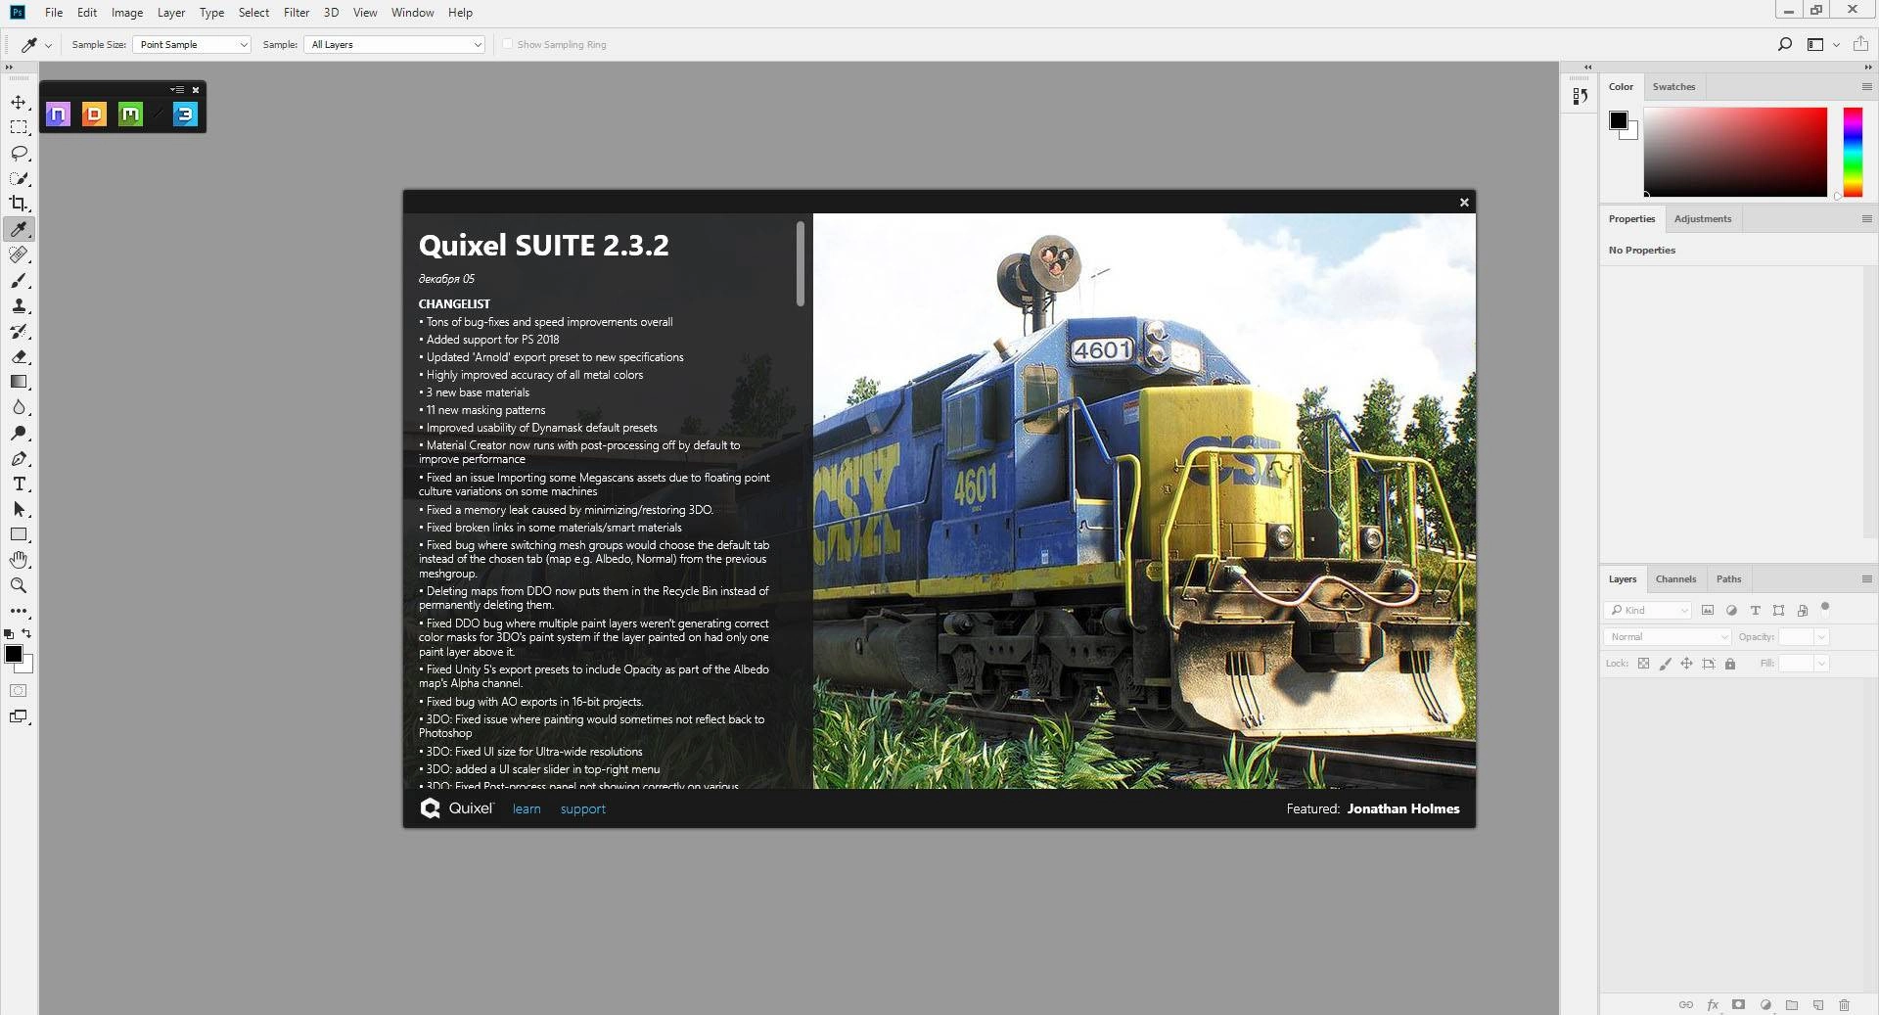The width and height of the screenshot is (1879, 1015).
Task: Click the Quixel support link
Action: (x=582, y=809)
